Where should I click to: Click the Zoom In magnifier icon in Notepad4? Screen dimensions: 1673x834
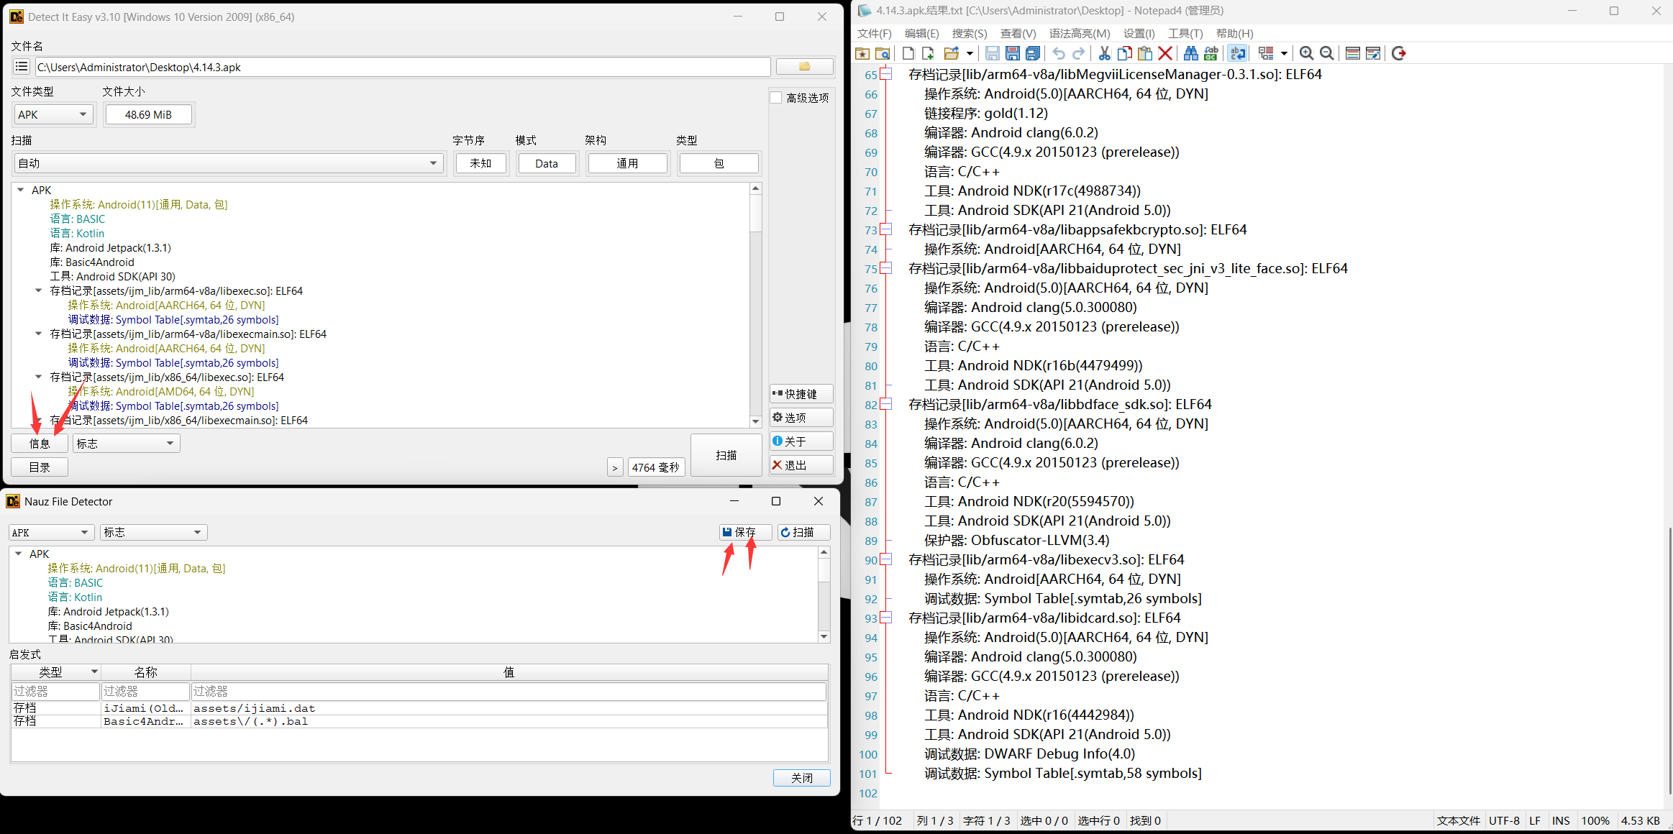point(1307,53)
